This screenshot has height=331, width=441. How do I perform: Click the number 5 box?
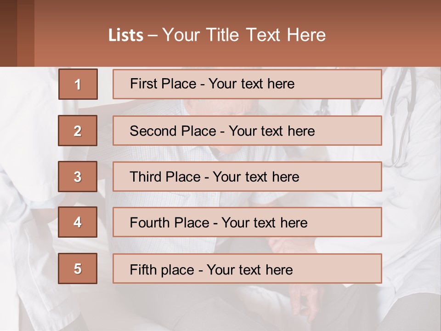coord(78,268)
